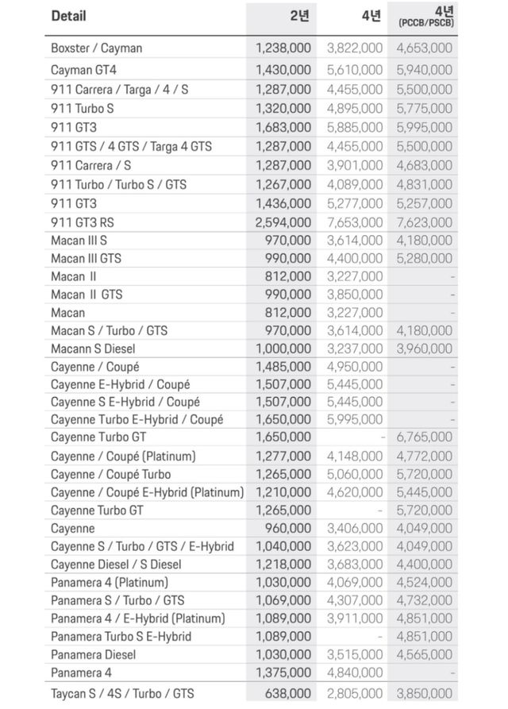Viewport: 508px width, 709px height.
Task: Select the 1,375,000 Panamera 4 price
Action: pos(283,672)
